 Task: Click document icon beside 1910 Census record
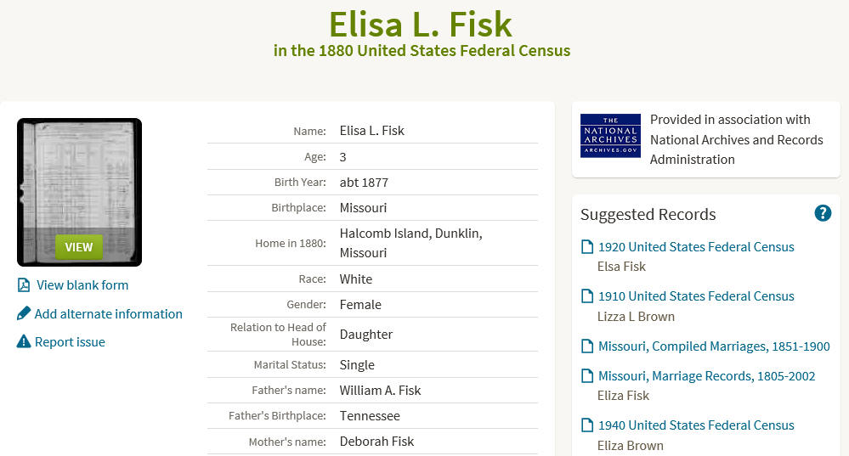click(x=587, y=296)
